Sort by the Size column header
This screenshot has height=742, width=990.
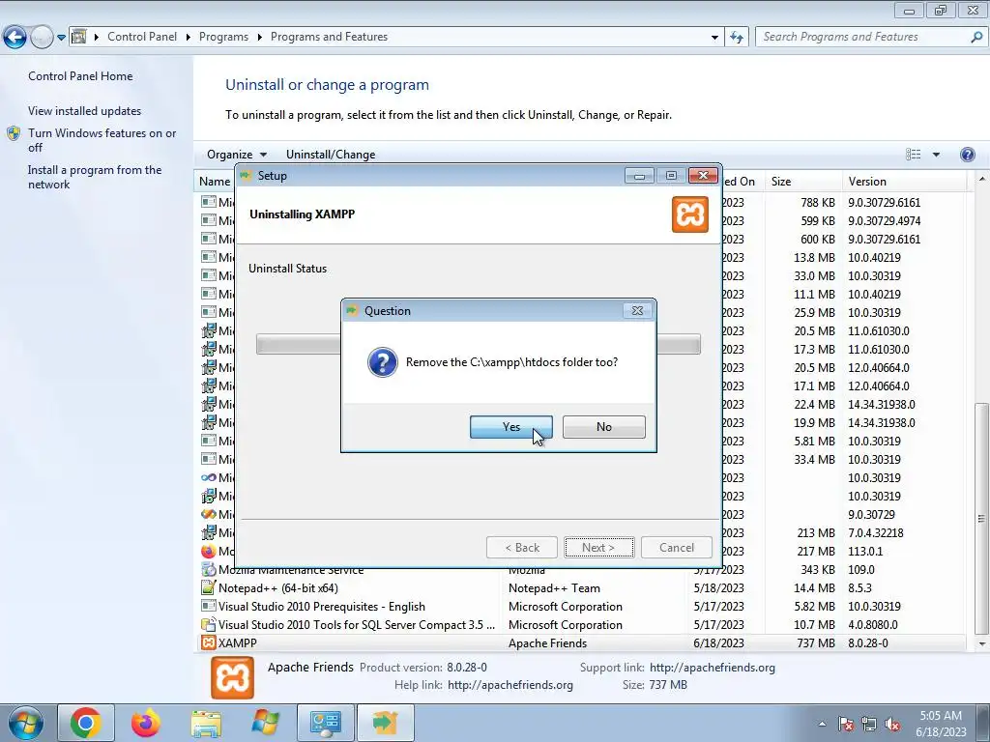click(801, 181)
